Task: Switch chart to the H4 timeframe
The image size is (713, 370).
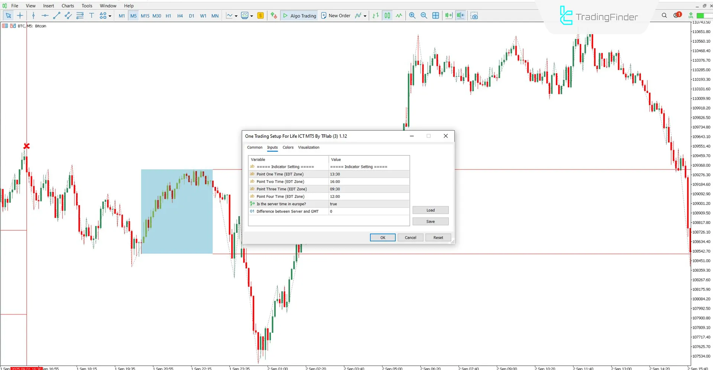Action: point(180,16)
